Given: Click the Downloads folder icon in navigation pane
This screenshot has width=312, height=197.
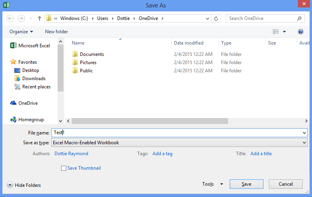Looking at the screenshot, I should click(x=17, y=78).
